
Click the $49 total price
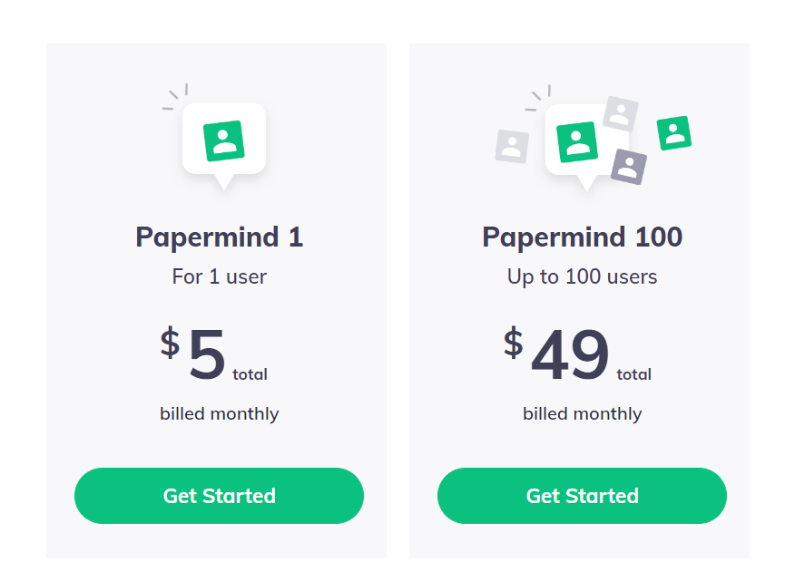click(x=577, y=353)
